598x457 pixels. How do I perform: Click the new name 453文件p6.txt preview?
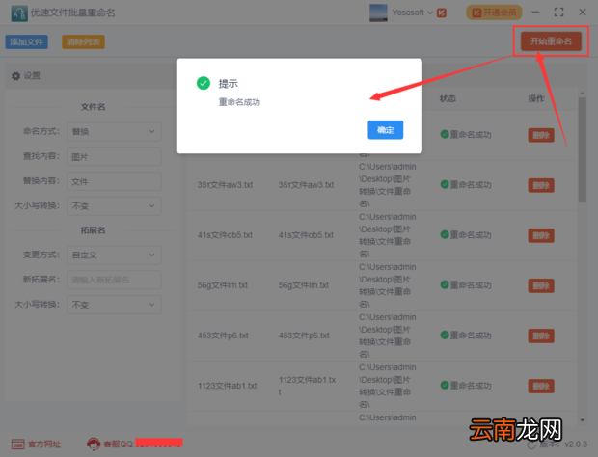tap(304, 336)
